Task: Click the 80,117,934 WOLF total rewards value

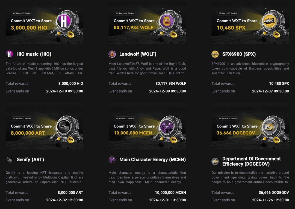Action: click(x=170, y=83)
